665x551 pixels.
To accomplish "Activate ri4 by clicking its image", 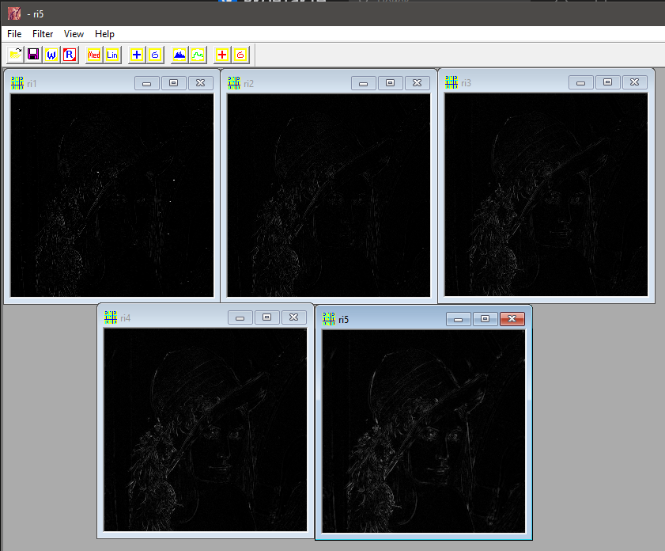I will click(x=206, y=430).
